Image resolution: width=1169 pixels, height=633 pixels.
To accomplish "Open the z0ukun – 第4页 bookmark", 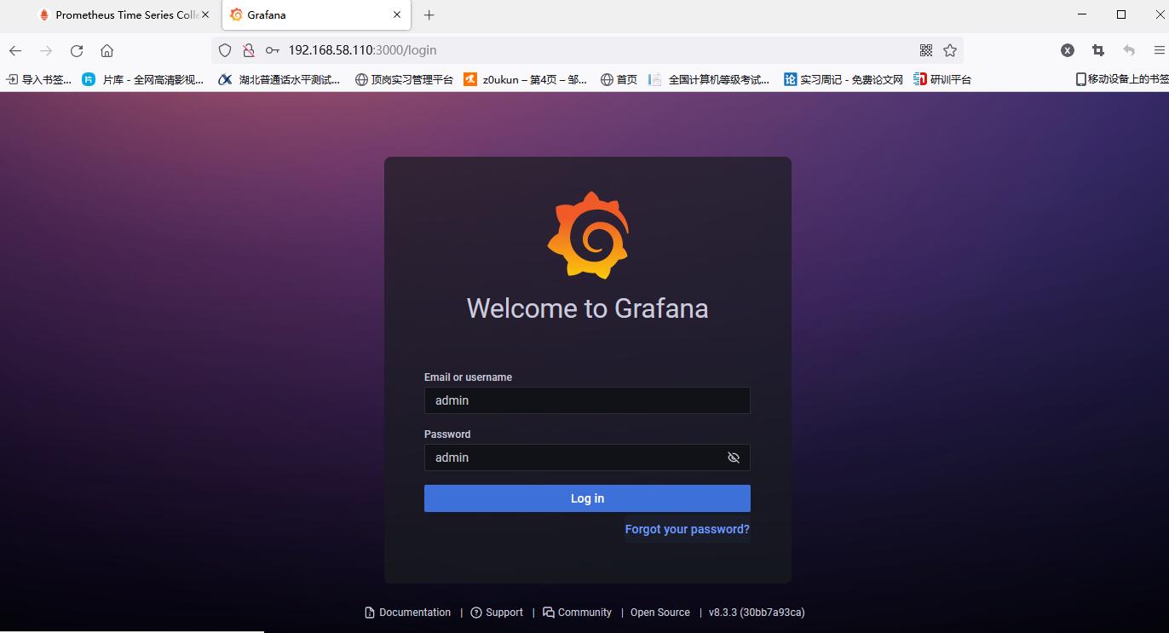I will [526, 79].
